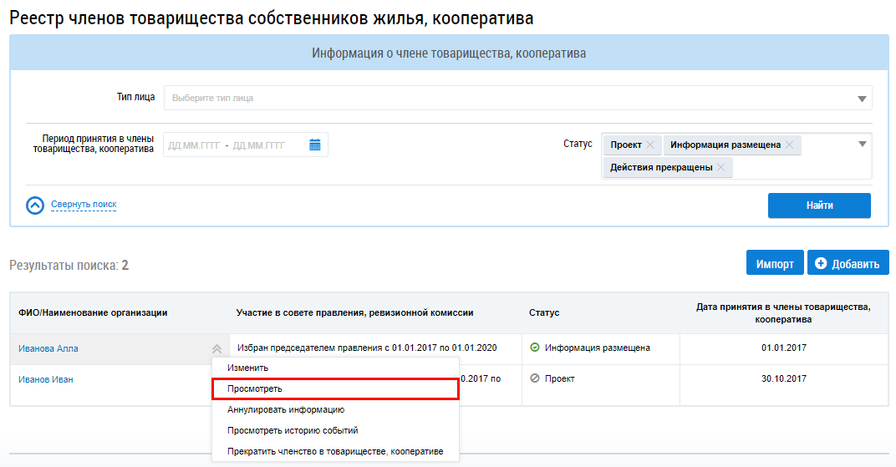Open member 'Иванова Алла' link

point(48,349)
